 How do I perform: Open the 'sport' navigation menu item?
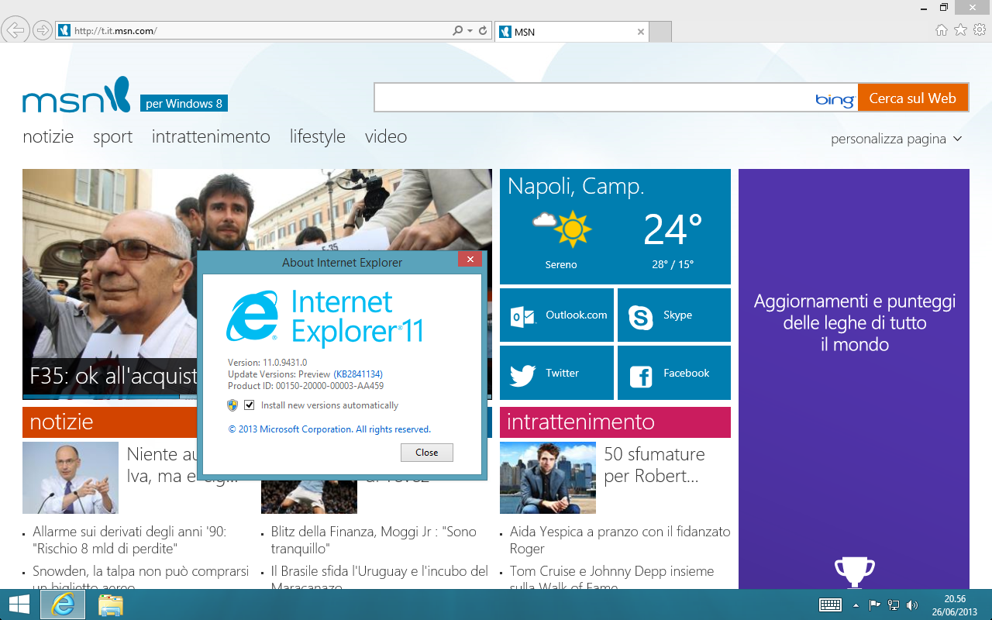112,136
